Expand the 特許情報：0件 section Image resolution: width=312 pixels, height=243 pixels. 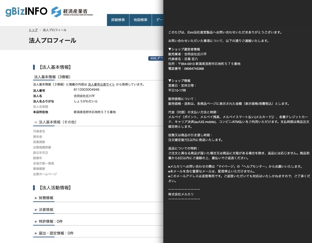(x=36, y=222)
